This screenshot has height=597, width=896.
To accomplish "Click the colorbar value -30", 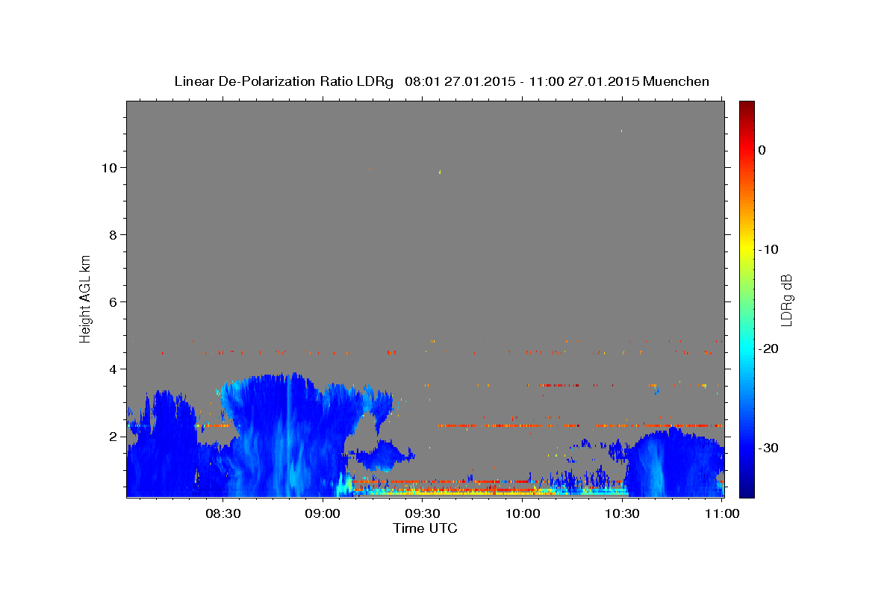I will [x=768, y=448].
